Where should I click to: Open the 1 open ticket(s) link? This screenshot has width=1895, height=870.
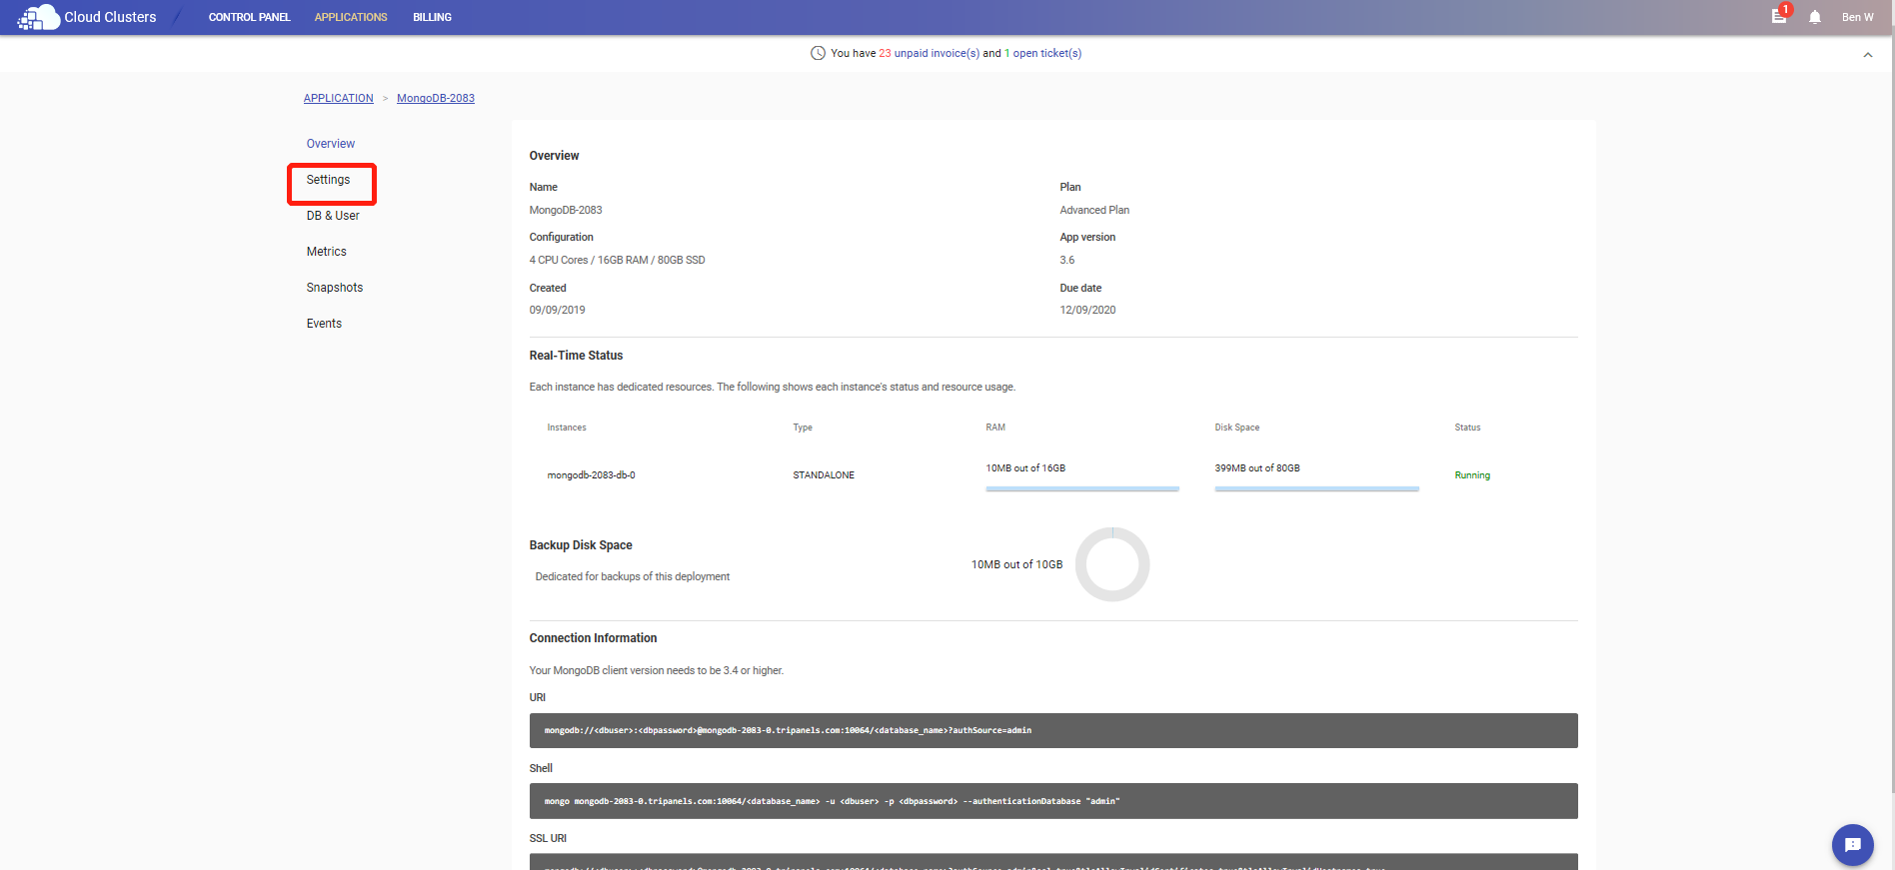click(1042, 53)
